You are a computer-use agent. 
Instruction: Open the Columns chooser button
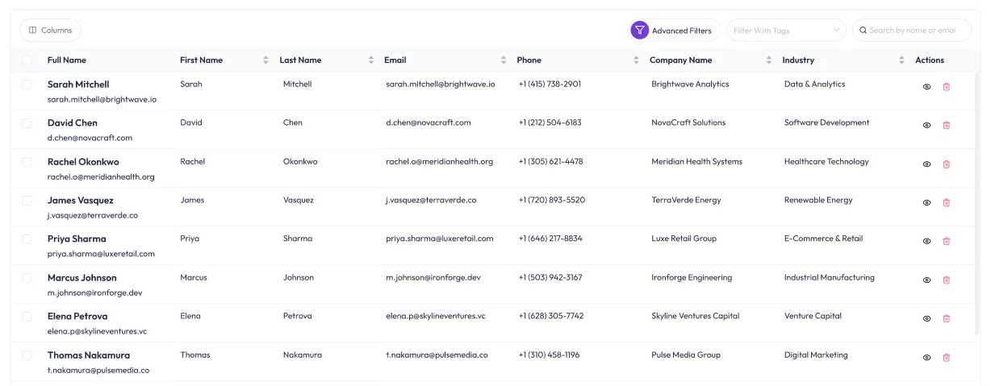click(x=50, y=31)
